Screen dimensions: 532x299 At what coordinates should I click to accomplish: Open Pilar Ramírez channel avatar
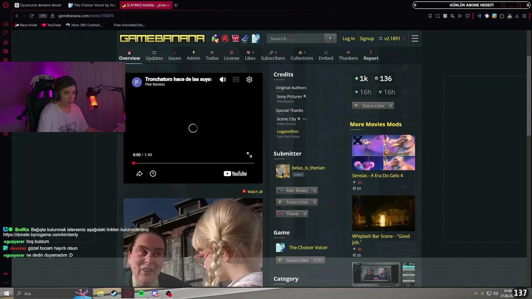pyautogui.click(x=137, y=82)
